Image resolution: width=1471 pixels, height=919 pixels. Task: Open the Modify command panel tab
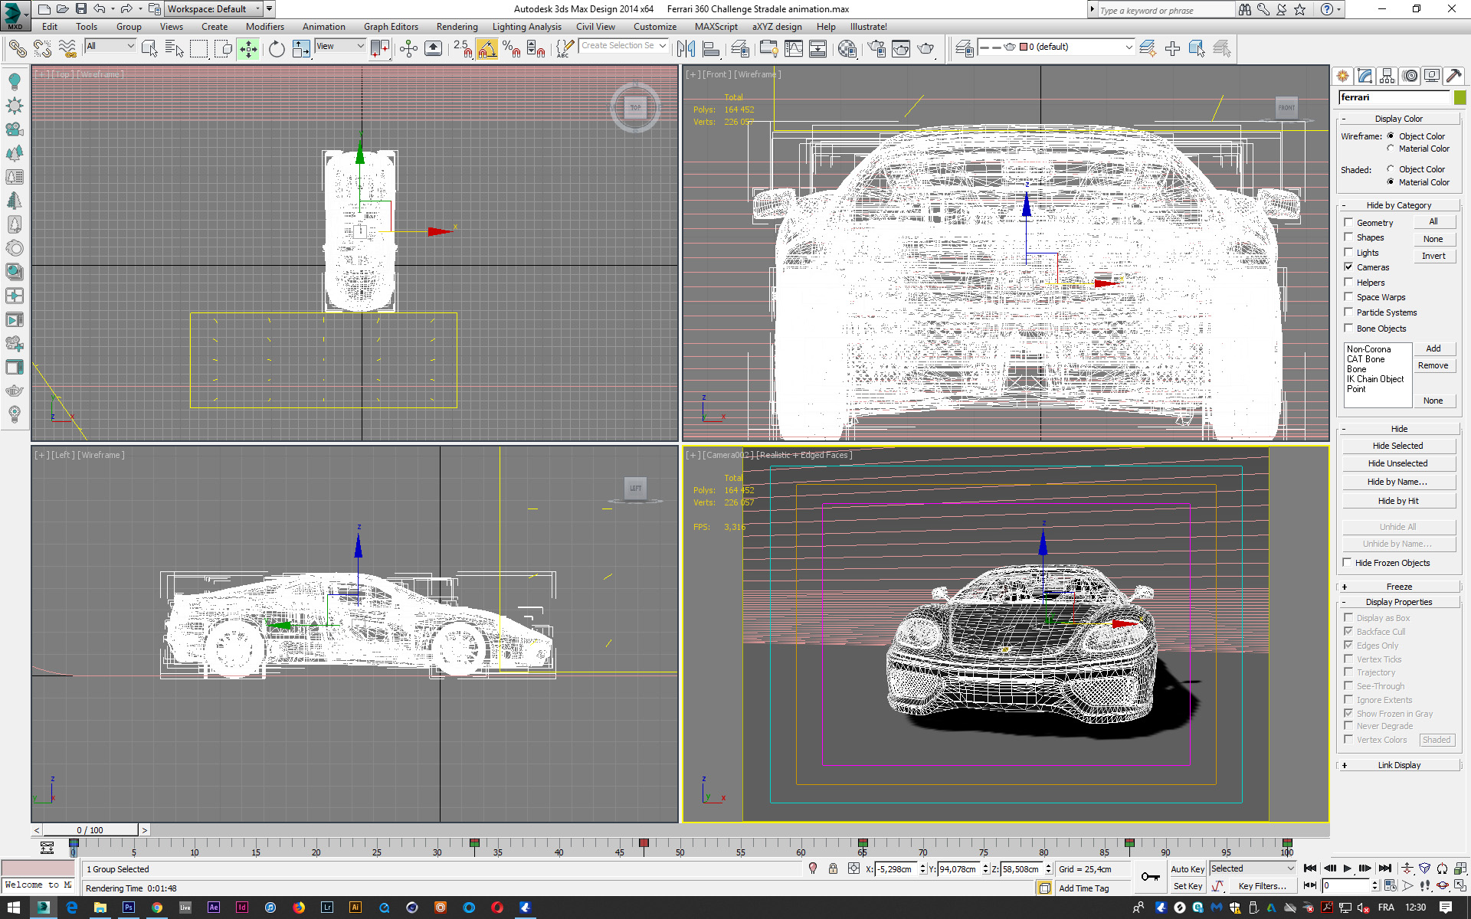point(1365,76)
